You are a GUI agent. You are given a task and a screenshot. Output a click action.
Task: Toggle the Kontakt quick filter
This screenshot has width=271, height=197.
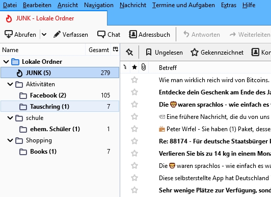[261, 52]
